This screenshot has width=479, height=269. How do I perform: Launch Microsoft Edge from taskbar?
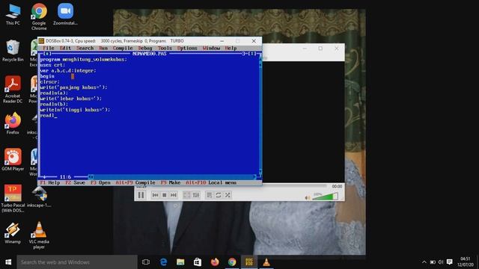(163, 262)
